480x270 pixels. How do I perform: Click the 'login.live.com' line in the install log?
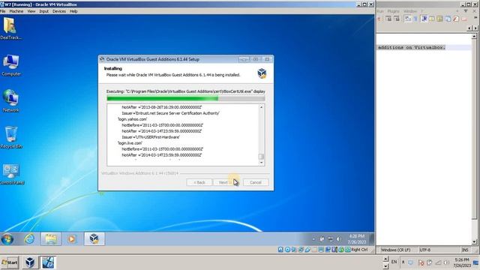[130, 143]
